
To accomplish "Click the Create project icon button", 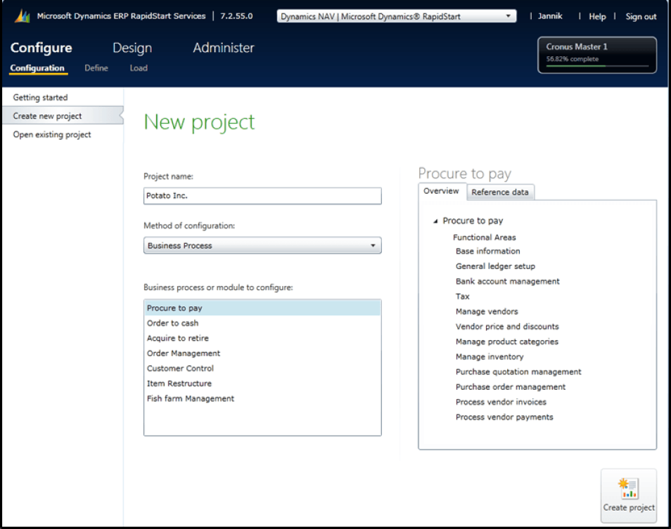I will click(628, 496).
